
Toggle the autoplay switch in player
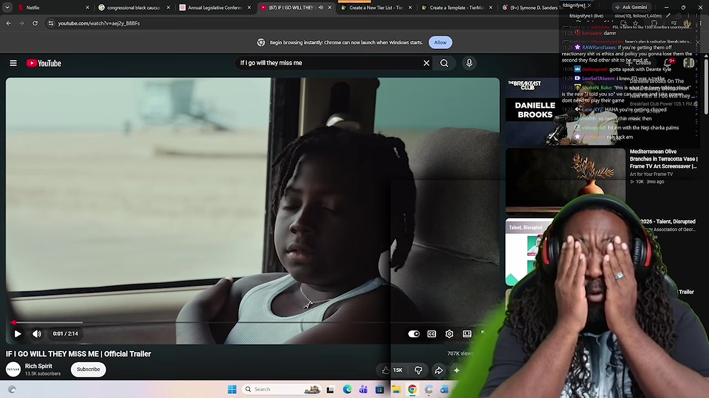[414, 334]
